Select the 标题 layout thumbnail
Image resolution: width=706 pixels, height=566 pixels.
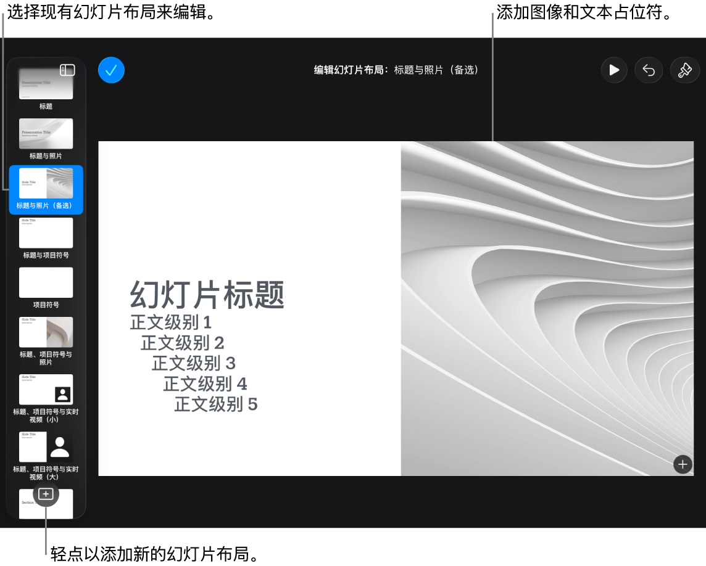(x=46, y=89)
